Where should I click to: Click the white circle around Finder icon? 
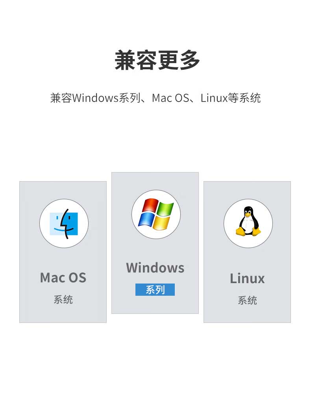tap(64, 223)
